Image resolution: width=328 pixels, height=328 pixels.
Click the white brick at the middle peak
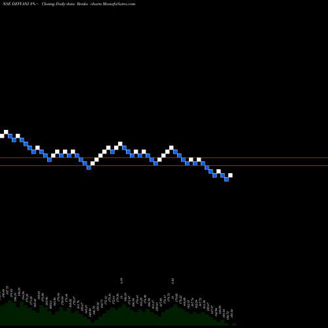coord(120,144)
